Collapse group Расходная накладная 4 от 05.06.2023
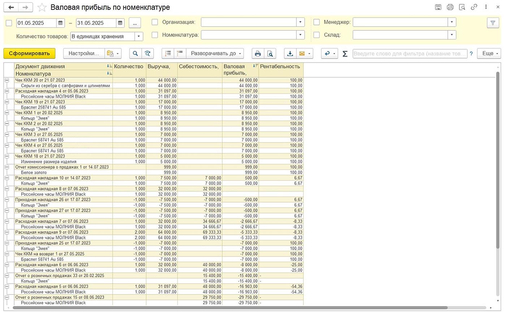 pyautogui.click(x=7, y=91)
